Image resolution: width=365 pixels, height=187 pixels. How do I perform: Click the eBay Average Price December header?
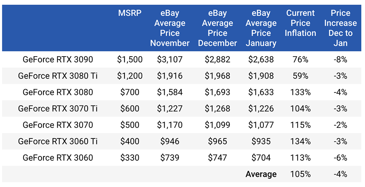218,28
